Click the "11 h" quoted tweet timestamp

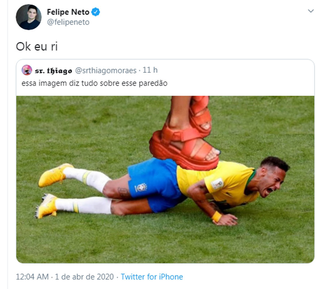pyautogui.click(x=150, y=70)
